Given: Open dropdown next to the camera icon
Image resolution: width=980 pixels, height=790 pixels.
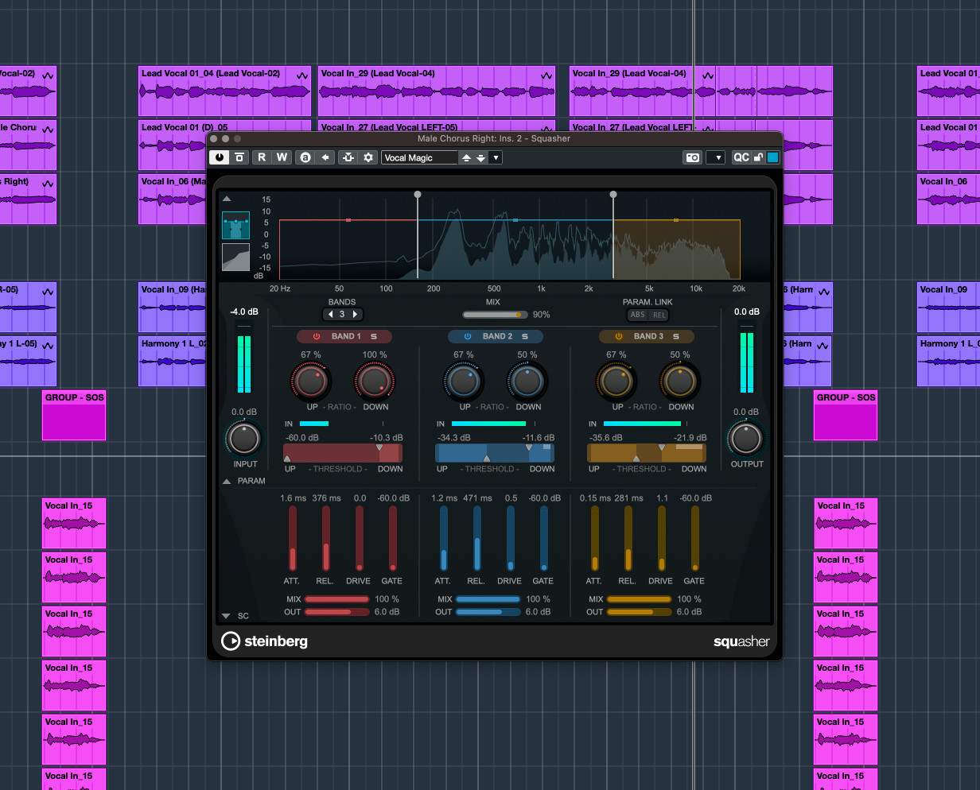Looking at the screenshot, I should tap(715, 157).
